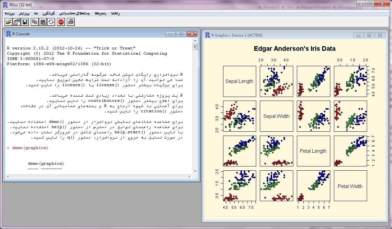
Task: Click the Load workspace toolbar icon
Action: pos(16,22)
